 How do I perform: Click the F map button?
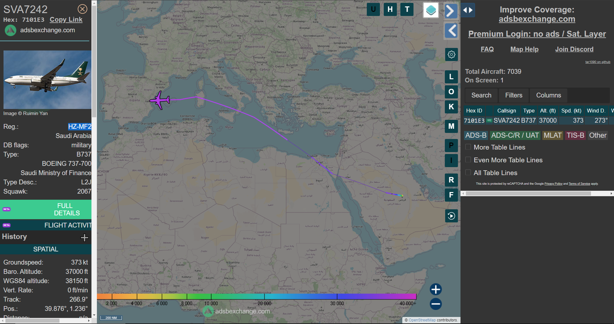tap(452, 195)
